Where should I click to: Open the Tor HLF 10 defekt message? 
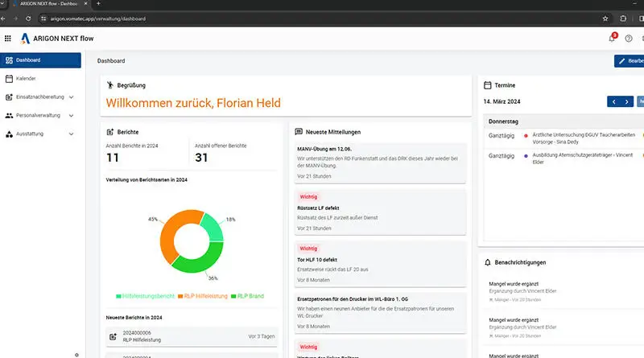point(380,264)
